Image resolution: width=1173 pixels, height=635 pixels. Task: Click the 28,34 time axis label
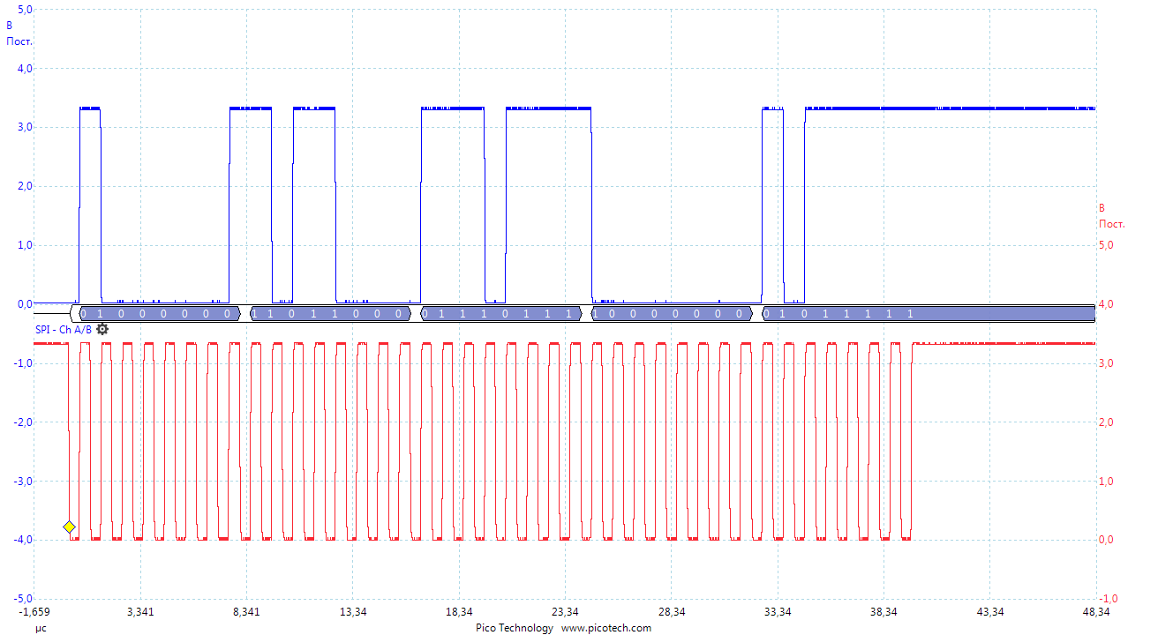672,612
